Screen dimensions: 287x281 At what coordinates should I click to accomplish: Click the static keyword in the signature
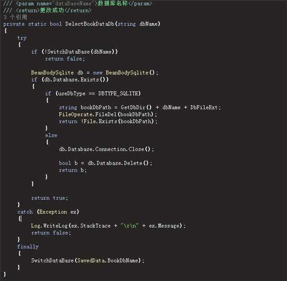[37, 24]
